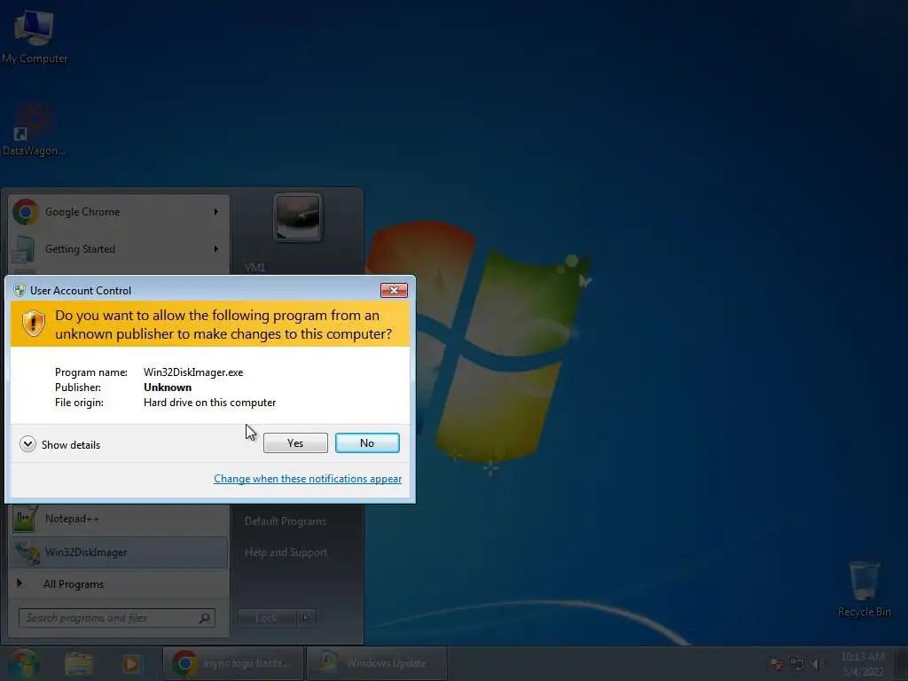Click the user account picture in Start menu
This screenshot has height=681, width=908.
(x=298, y=218)
